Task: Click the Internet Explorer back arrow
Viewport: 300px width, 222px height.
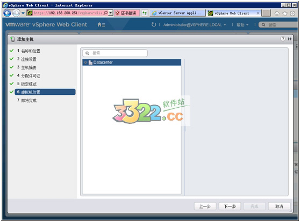Action: [x=8, y=13]
